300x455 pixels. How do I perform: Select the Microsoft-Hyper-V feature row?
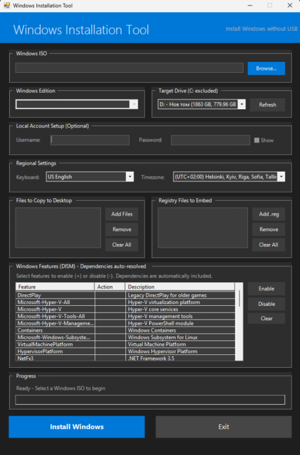[125, 309]
